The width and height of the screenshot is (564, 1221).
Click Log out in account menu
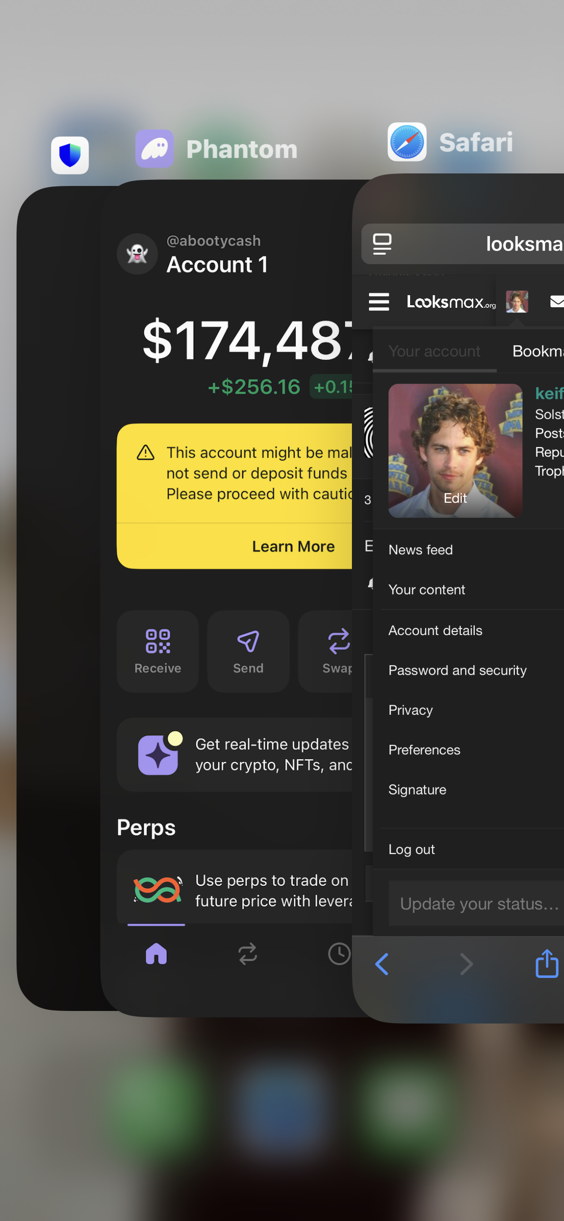(x=412, y=850)
